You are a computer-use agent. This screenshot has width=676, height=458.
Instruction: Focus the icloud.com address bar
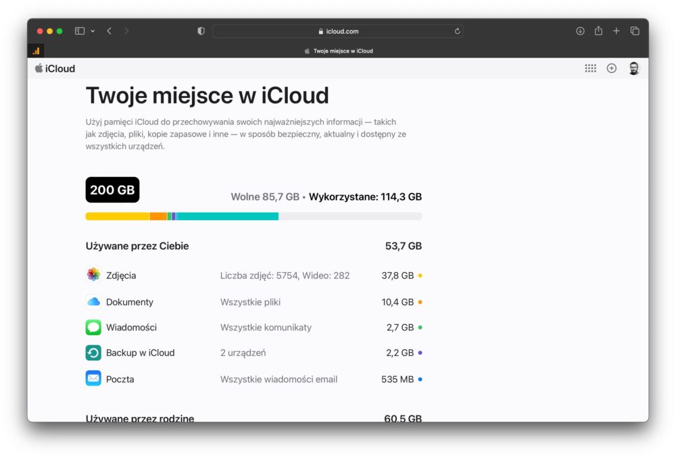[x=337, y=31]
